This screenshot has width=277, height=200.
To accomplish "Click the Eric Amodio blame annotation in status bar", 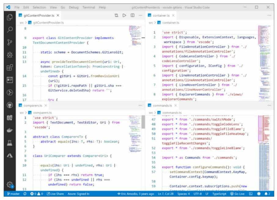I will (x=136, y=194).
